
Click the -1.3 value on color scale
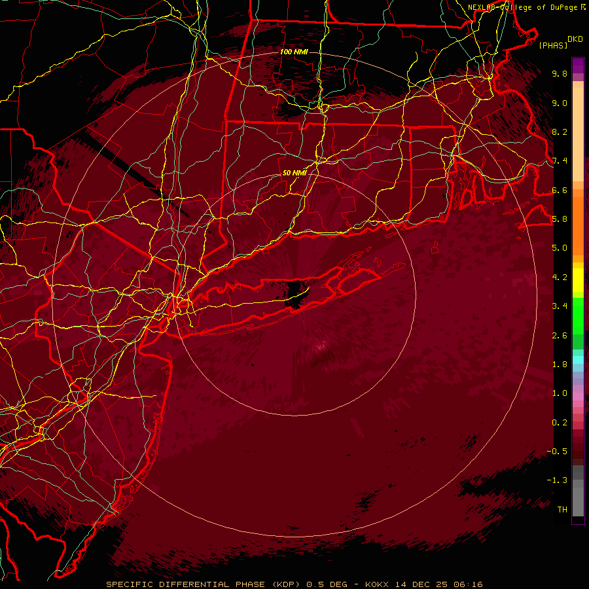[558, 480]
